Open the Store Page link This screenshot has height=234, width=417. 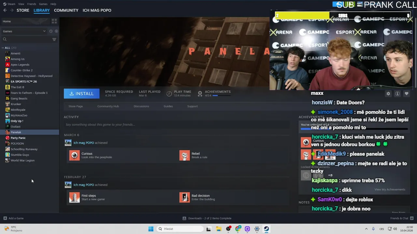click(76, 106)
